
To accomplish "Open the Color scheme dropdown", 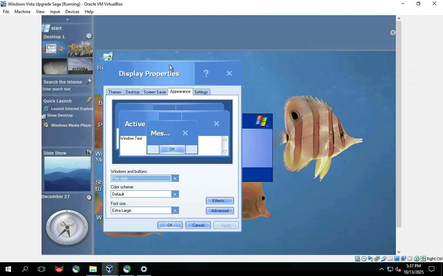I will pyautogui.click(x=175, y=194).
